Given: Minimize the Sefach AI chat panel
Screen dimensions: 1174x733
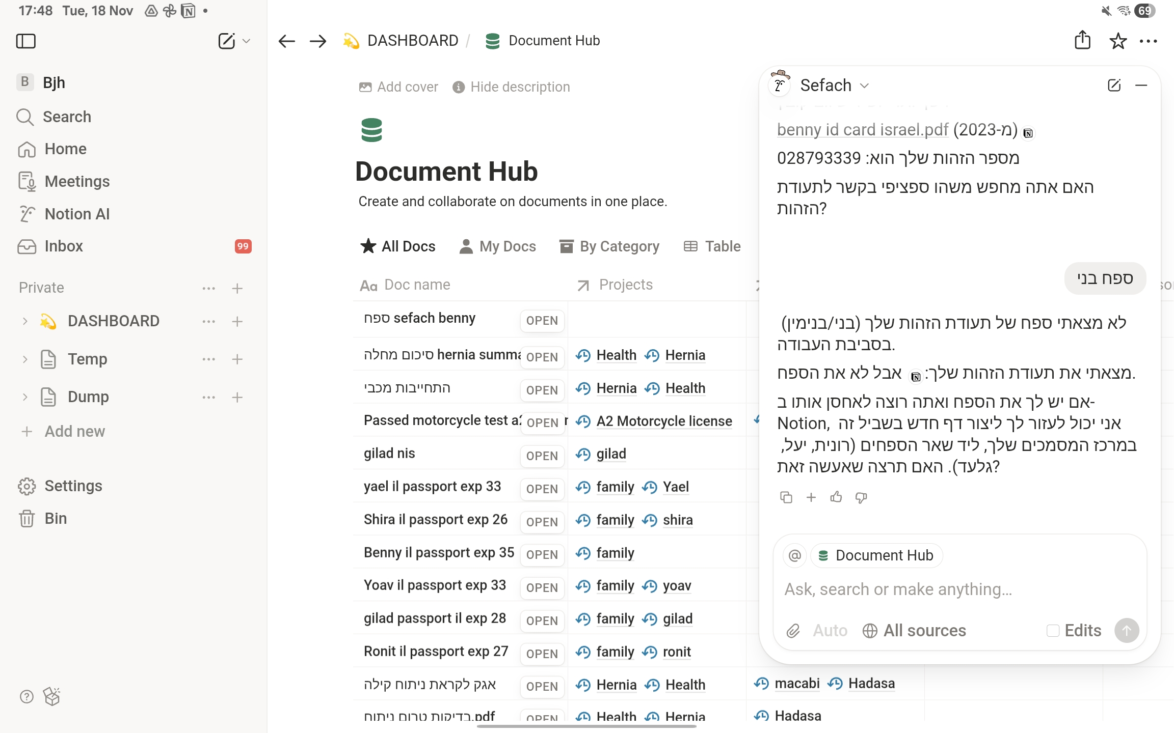Looking at the screenshot, I should [x=1141, y=85].
